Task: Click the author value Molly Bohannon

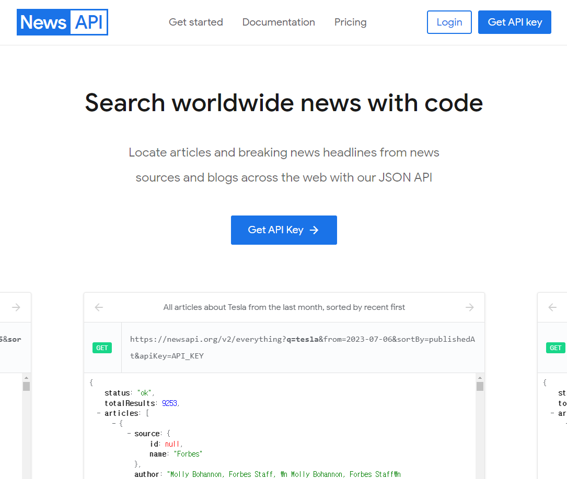Action: 284,474
